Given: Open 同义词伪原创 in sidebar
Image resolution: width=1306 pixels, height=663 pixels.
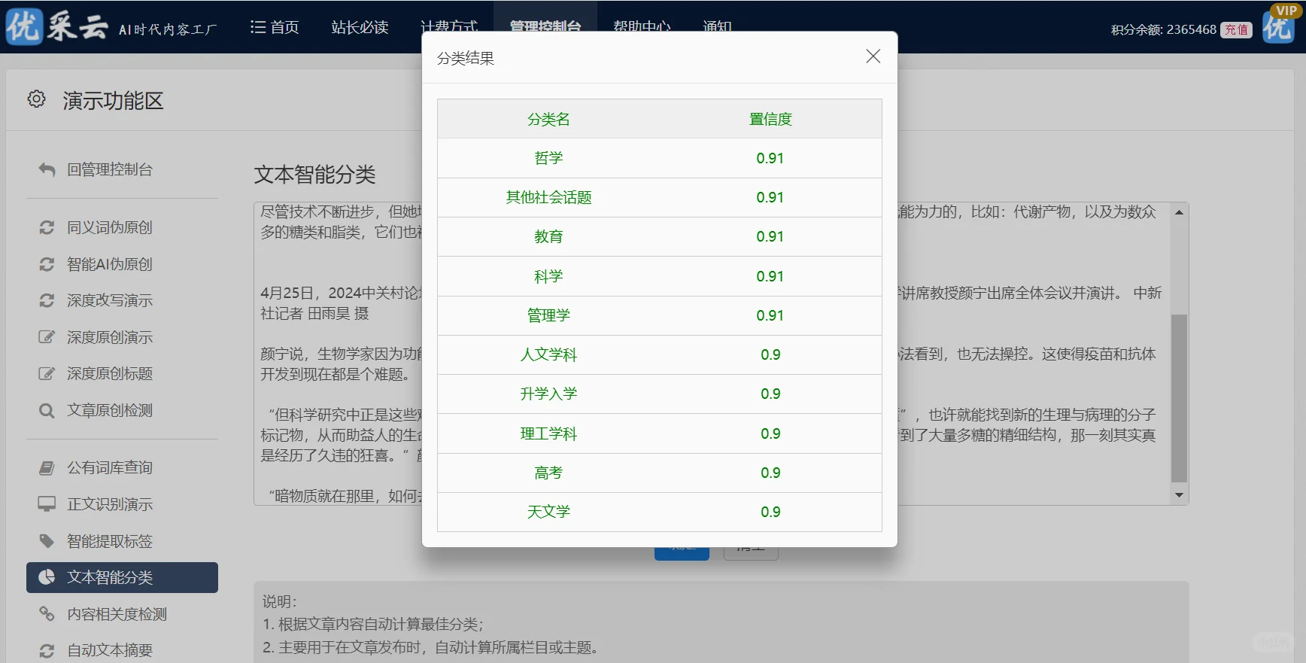Looking at the screenshot, I should pyautogui.click(x=110, y=227).
